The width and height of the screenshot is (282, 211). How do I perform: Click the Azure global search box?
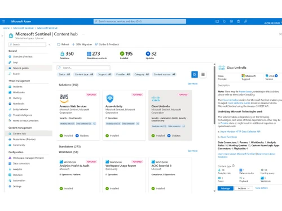(x=140, y=21)
